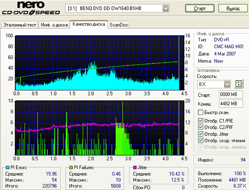Screen dimensions: 249x190
Task: Click the disc ID value CMC MAG M01
Action: tap(229, 46)
